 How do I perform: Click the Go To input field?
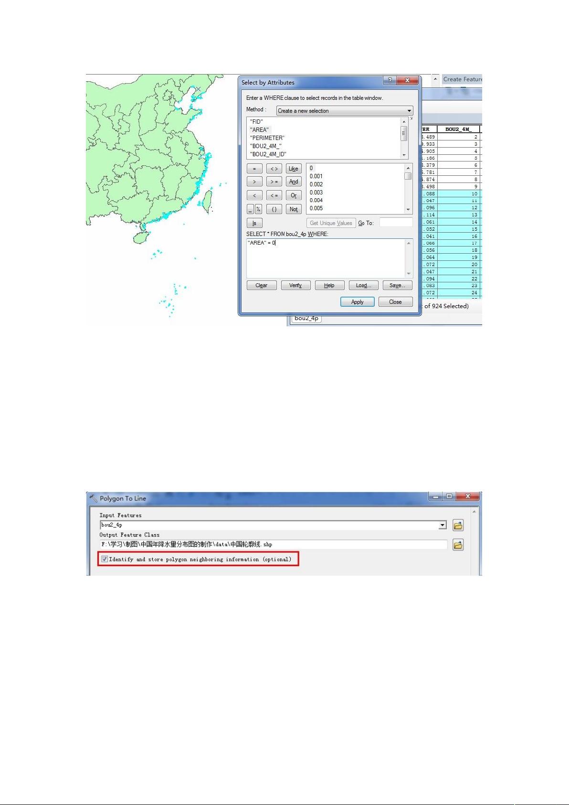[396, 223]
